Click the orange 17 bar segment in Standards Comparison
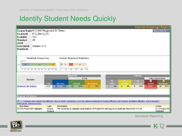The height and width of the screenshot is (136, 182). tap(53, 65)
